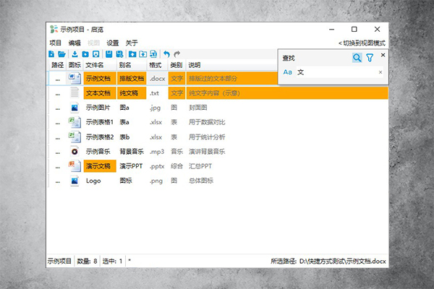Click the Save As floppy icon

[x=119, y=54]
